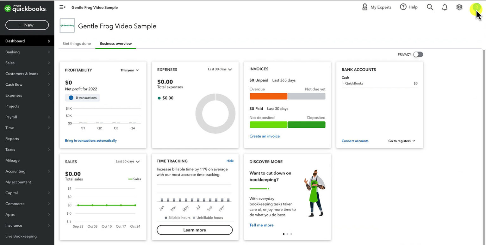
Task: Go to Projects in sidebar
Action: (x=27, y=106)
